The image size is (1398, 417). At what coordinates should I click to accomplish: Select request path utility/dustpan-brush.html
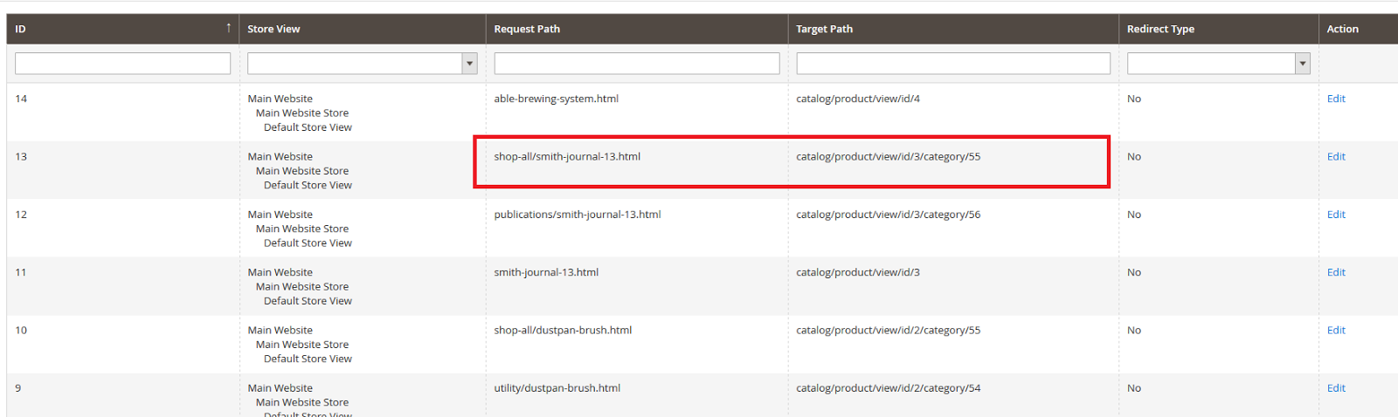pos(557,388)
